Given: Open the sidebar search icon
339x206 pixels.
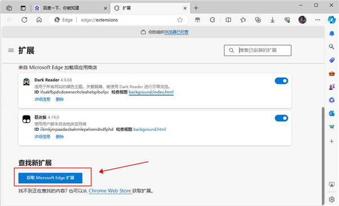Looking at the screenshot, I should click(x=332, y=46).
